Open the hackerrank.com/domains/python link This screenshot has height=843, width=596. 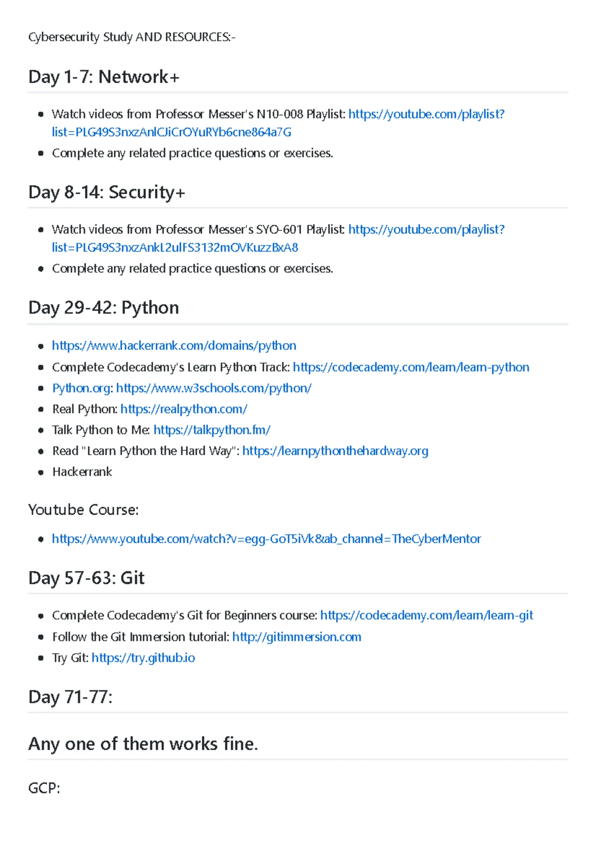174,346
